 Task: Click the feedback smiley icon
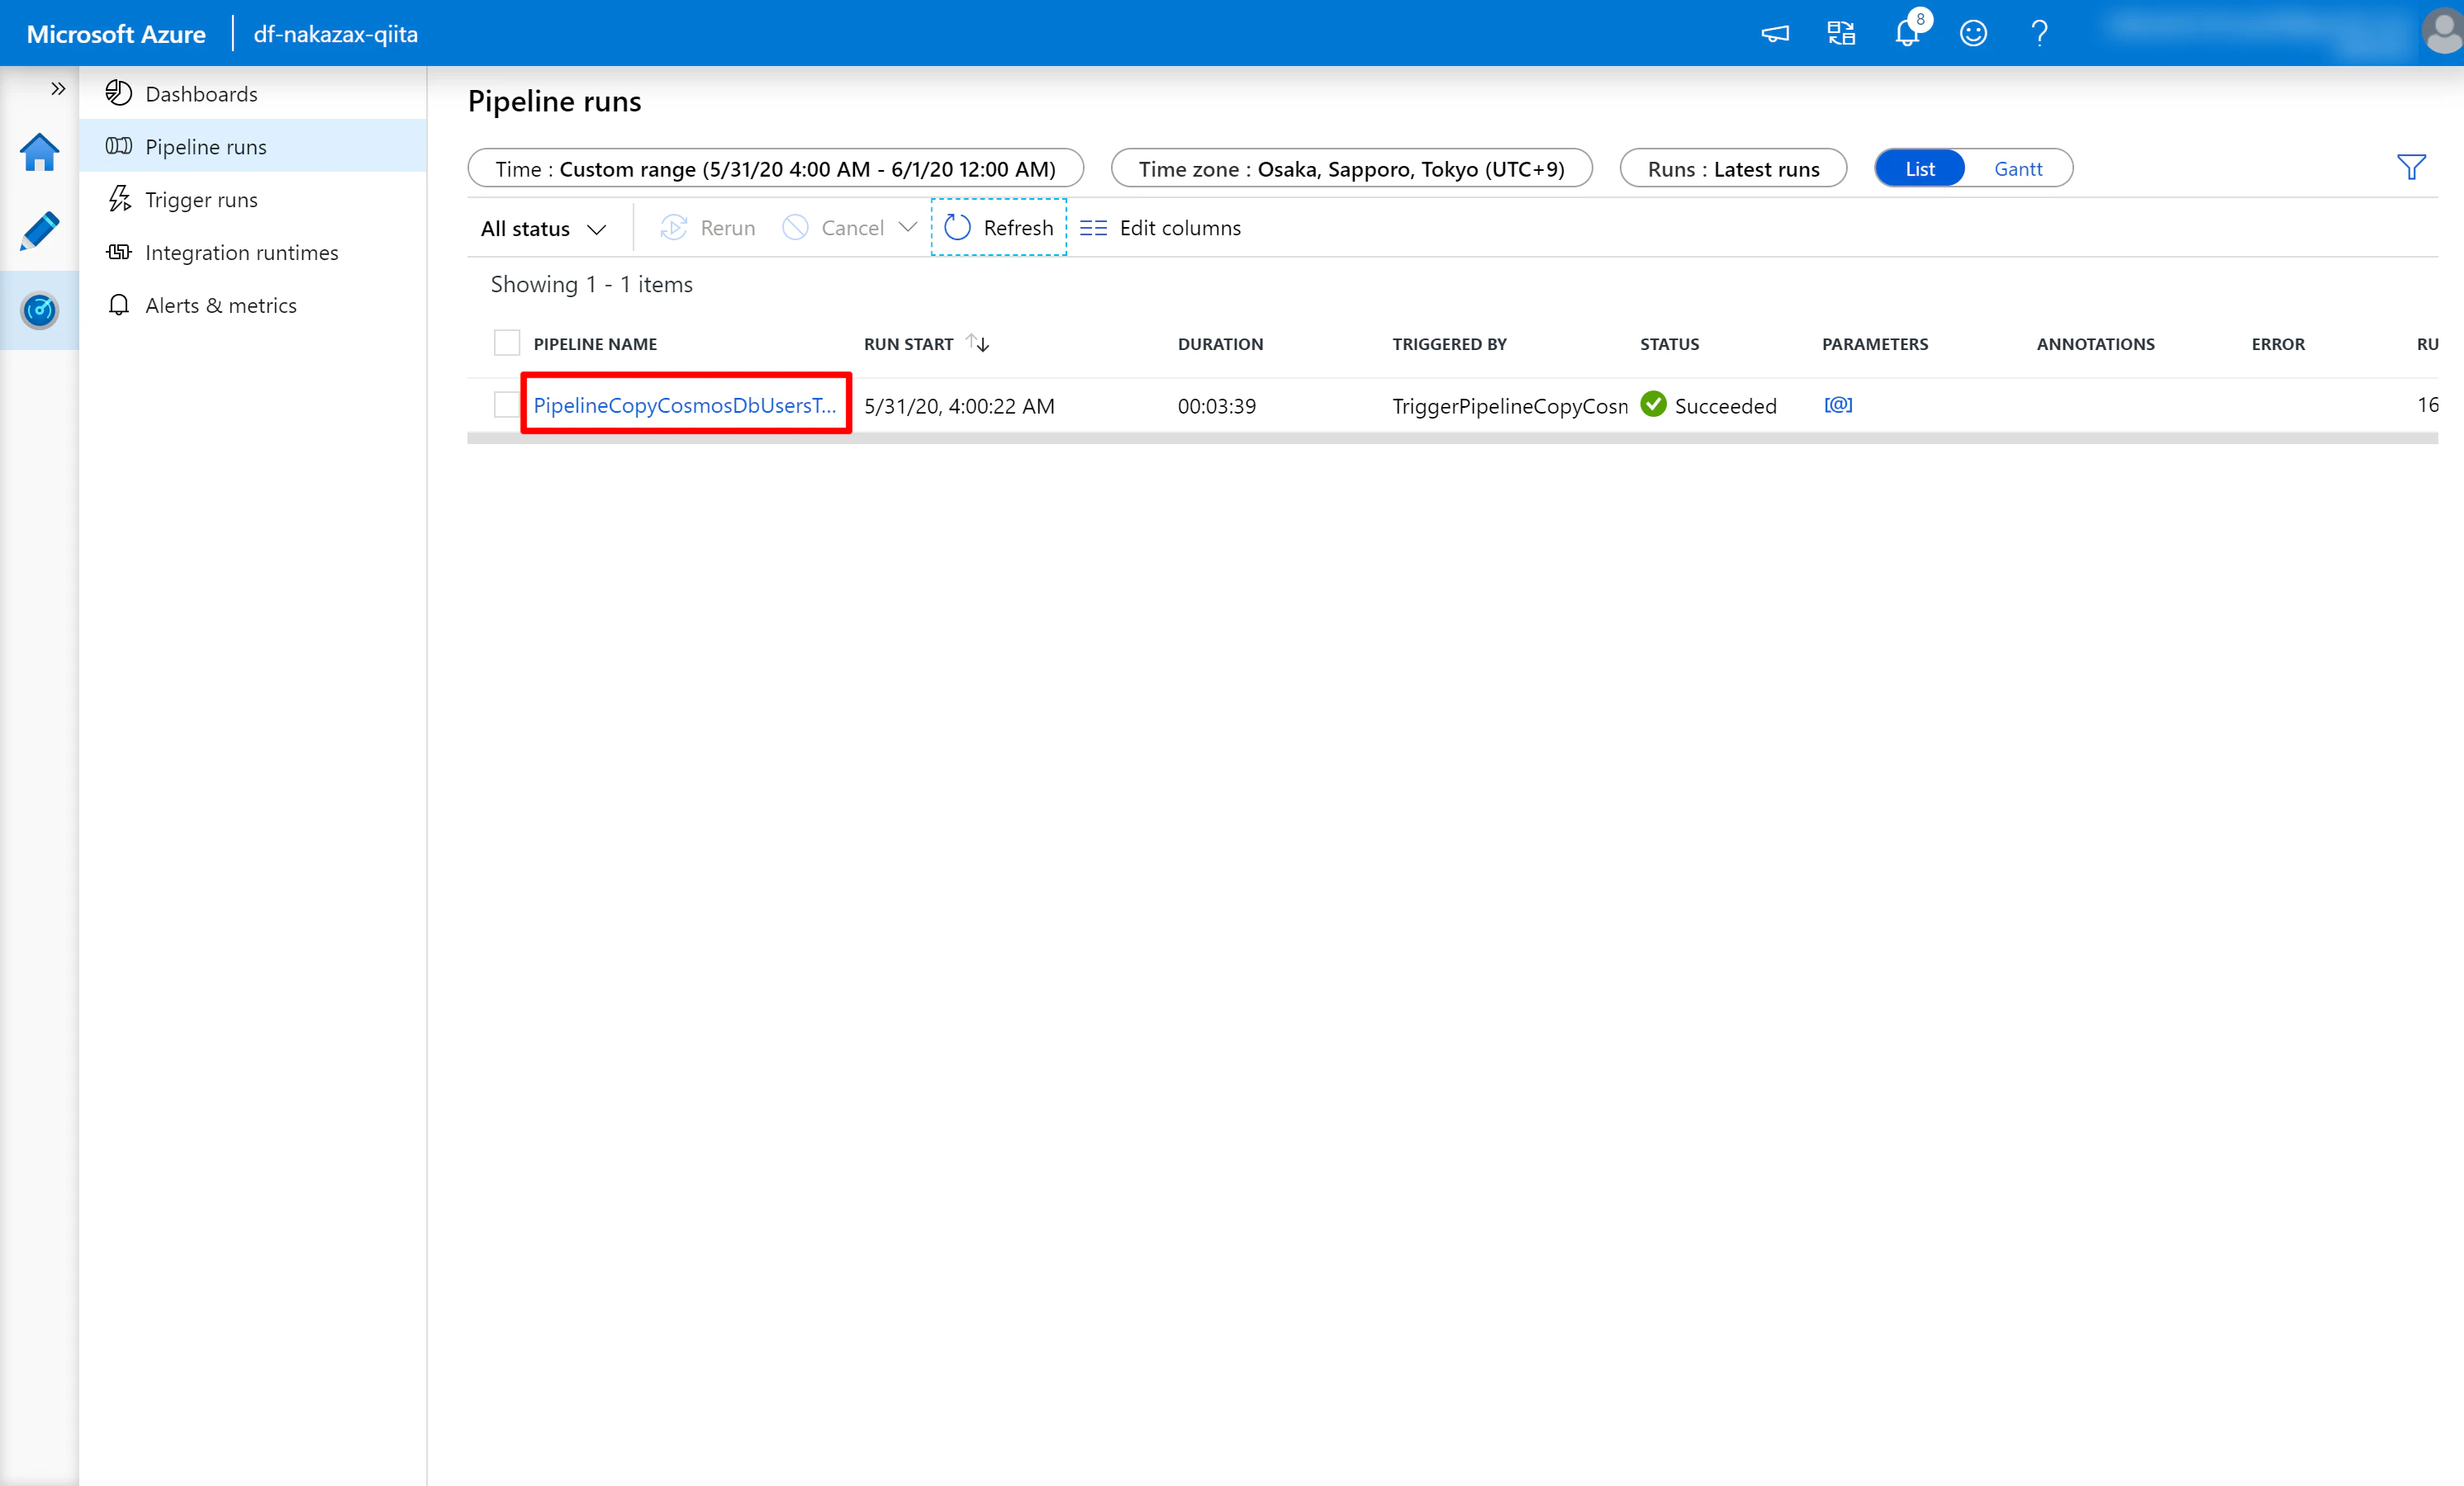pyautogui.click(x=1973, y=33)
